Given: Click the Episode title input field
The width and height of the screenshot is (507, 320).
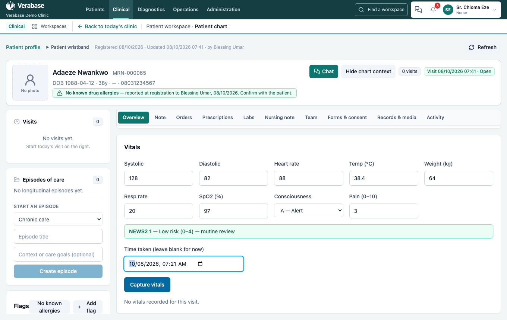Looking at the screenshot, I should pos(58,237).
